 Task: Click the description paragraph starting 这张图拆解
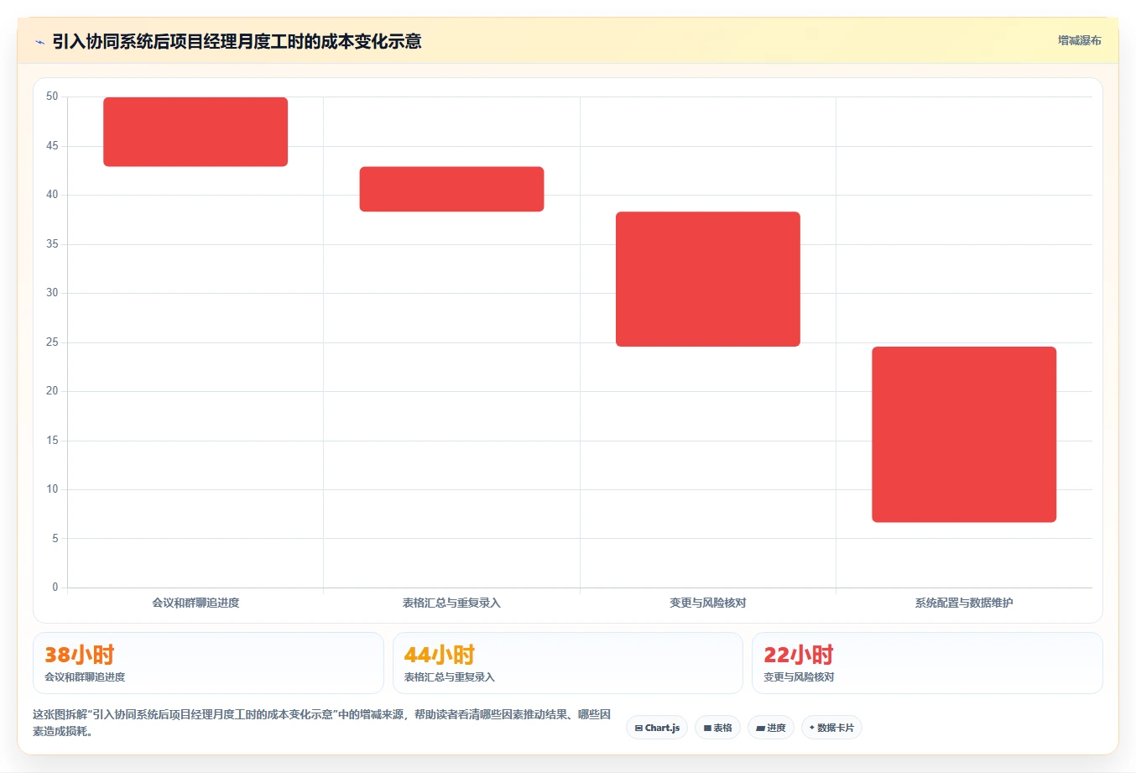point(322,723)
